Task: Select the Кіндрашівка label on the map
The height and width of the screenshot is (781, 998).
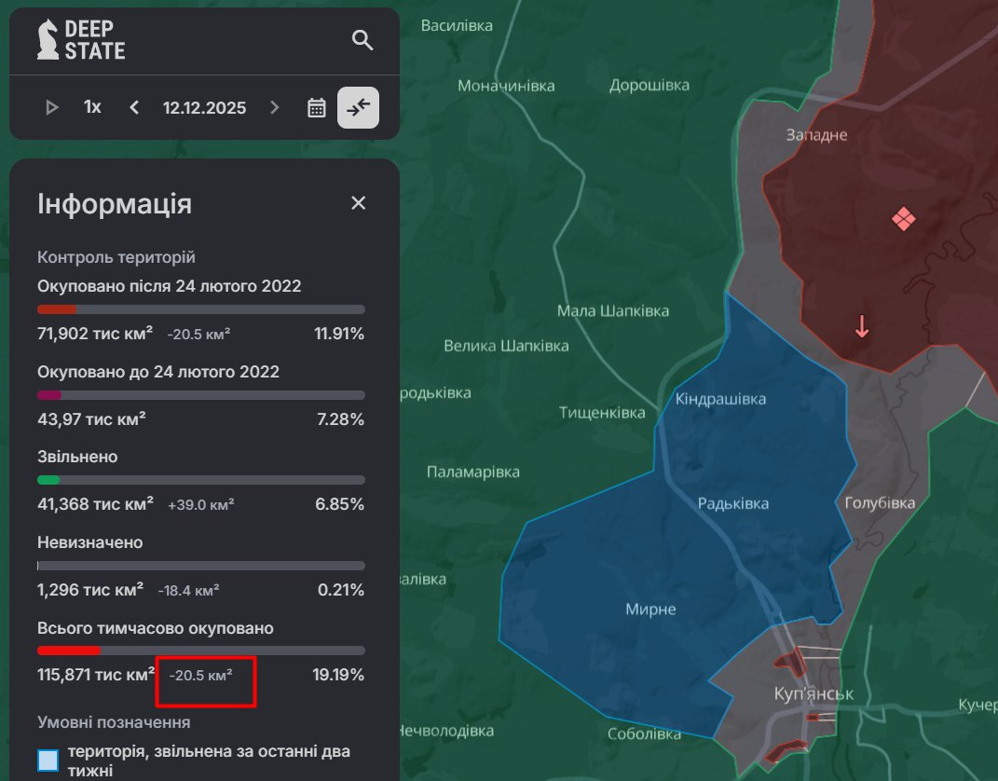Action: (x=720, y=399)
